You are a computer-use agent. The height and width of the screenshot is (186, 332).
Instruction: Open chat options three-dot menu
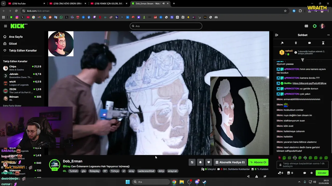pos(328,35)
